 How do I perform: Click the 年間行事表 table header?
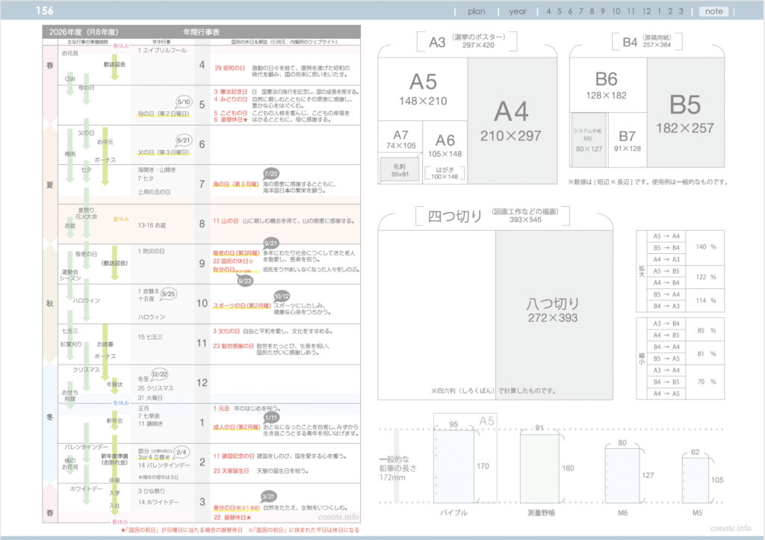[201, 31]
